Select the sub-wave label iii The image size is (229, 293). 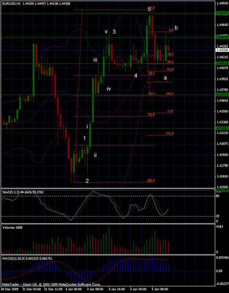point(95,60)
